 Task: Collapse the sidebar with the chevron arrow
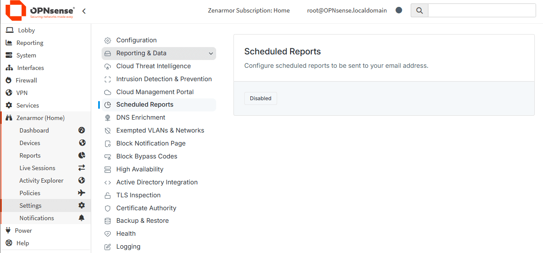click(x=84, y=11)
